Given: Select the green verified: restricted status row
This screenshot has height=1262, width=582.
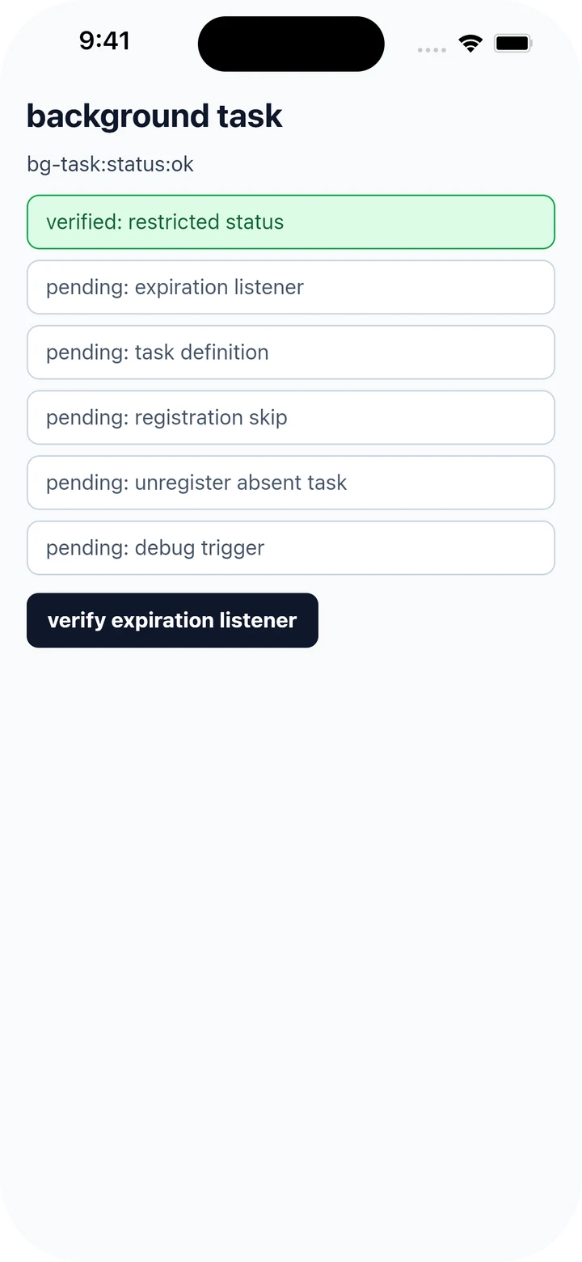Looking at the screenshot, I should (291, 222).
